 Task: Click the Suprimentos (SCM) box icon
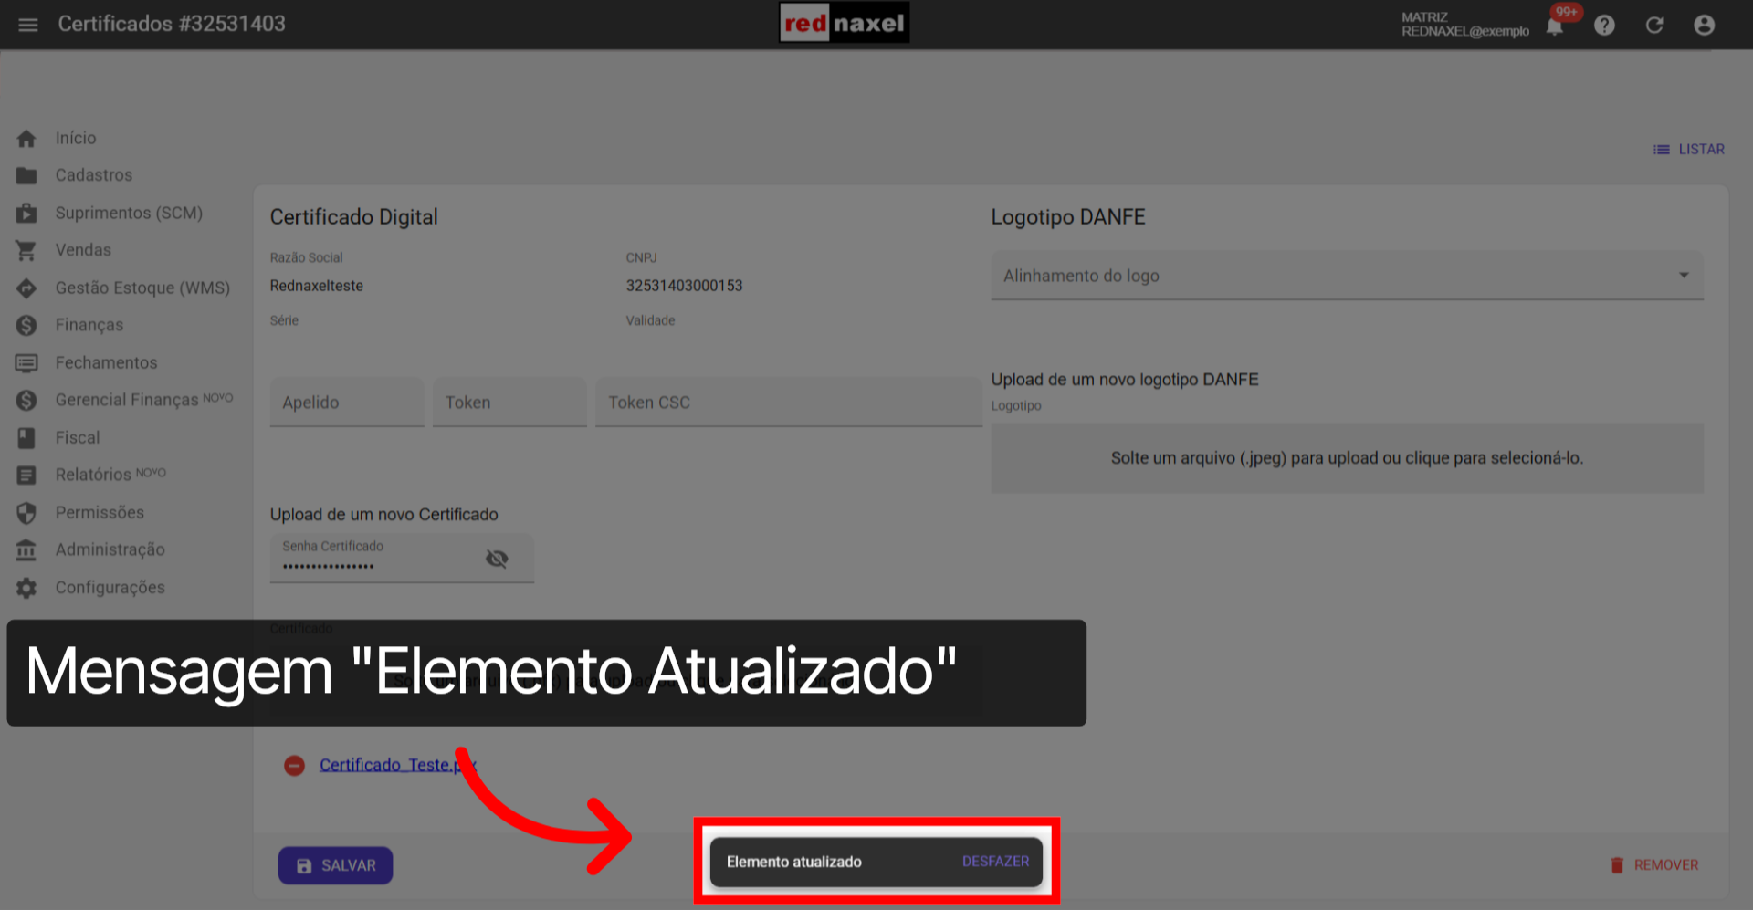[26, 212]
